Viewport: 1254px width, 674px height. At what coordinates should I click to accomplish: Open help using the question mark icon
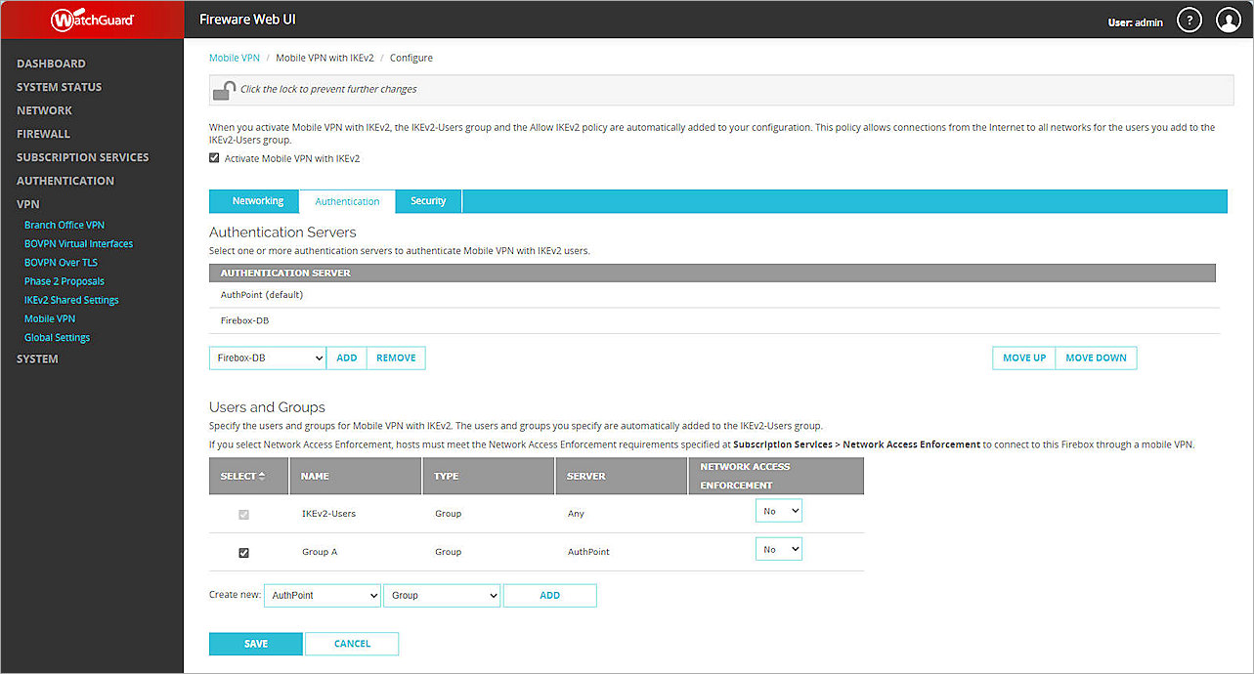(1189, 20)
